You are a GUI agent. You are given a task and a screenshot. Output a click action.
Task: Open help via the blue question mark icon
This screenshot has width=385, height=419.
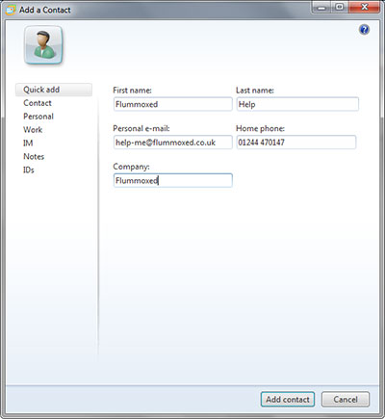click(364, 30)
